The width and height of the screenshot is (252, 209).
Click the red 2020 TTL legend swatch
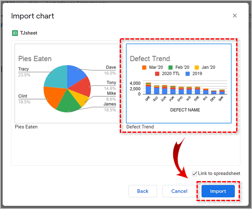click(157, 74)
